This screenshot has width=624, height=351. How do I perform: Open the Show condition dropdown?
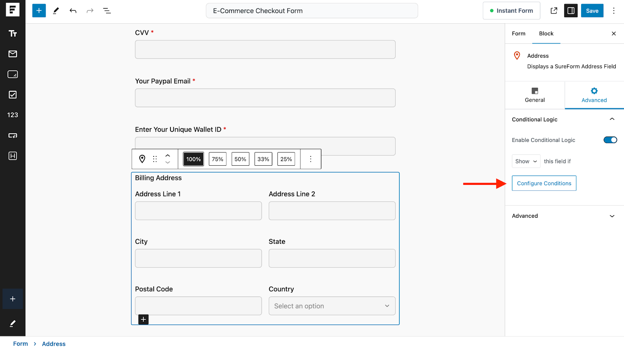[x=526, y=161]
